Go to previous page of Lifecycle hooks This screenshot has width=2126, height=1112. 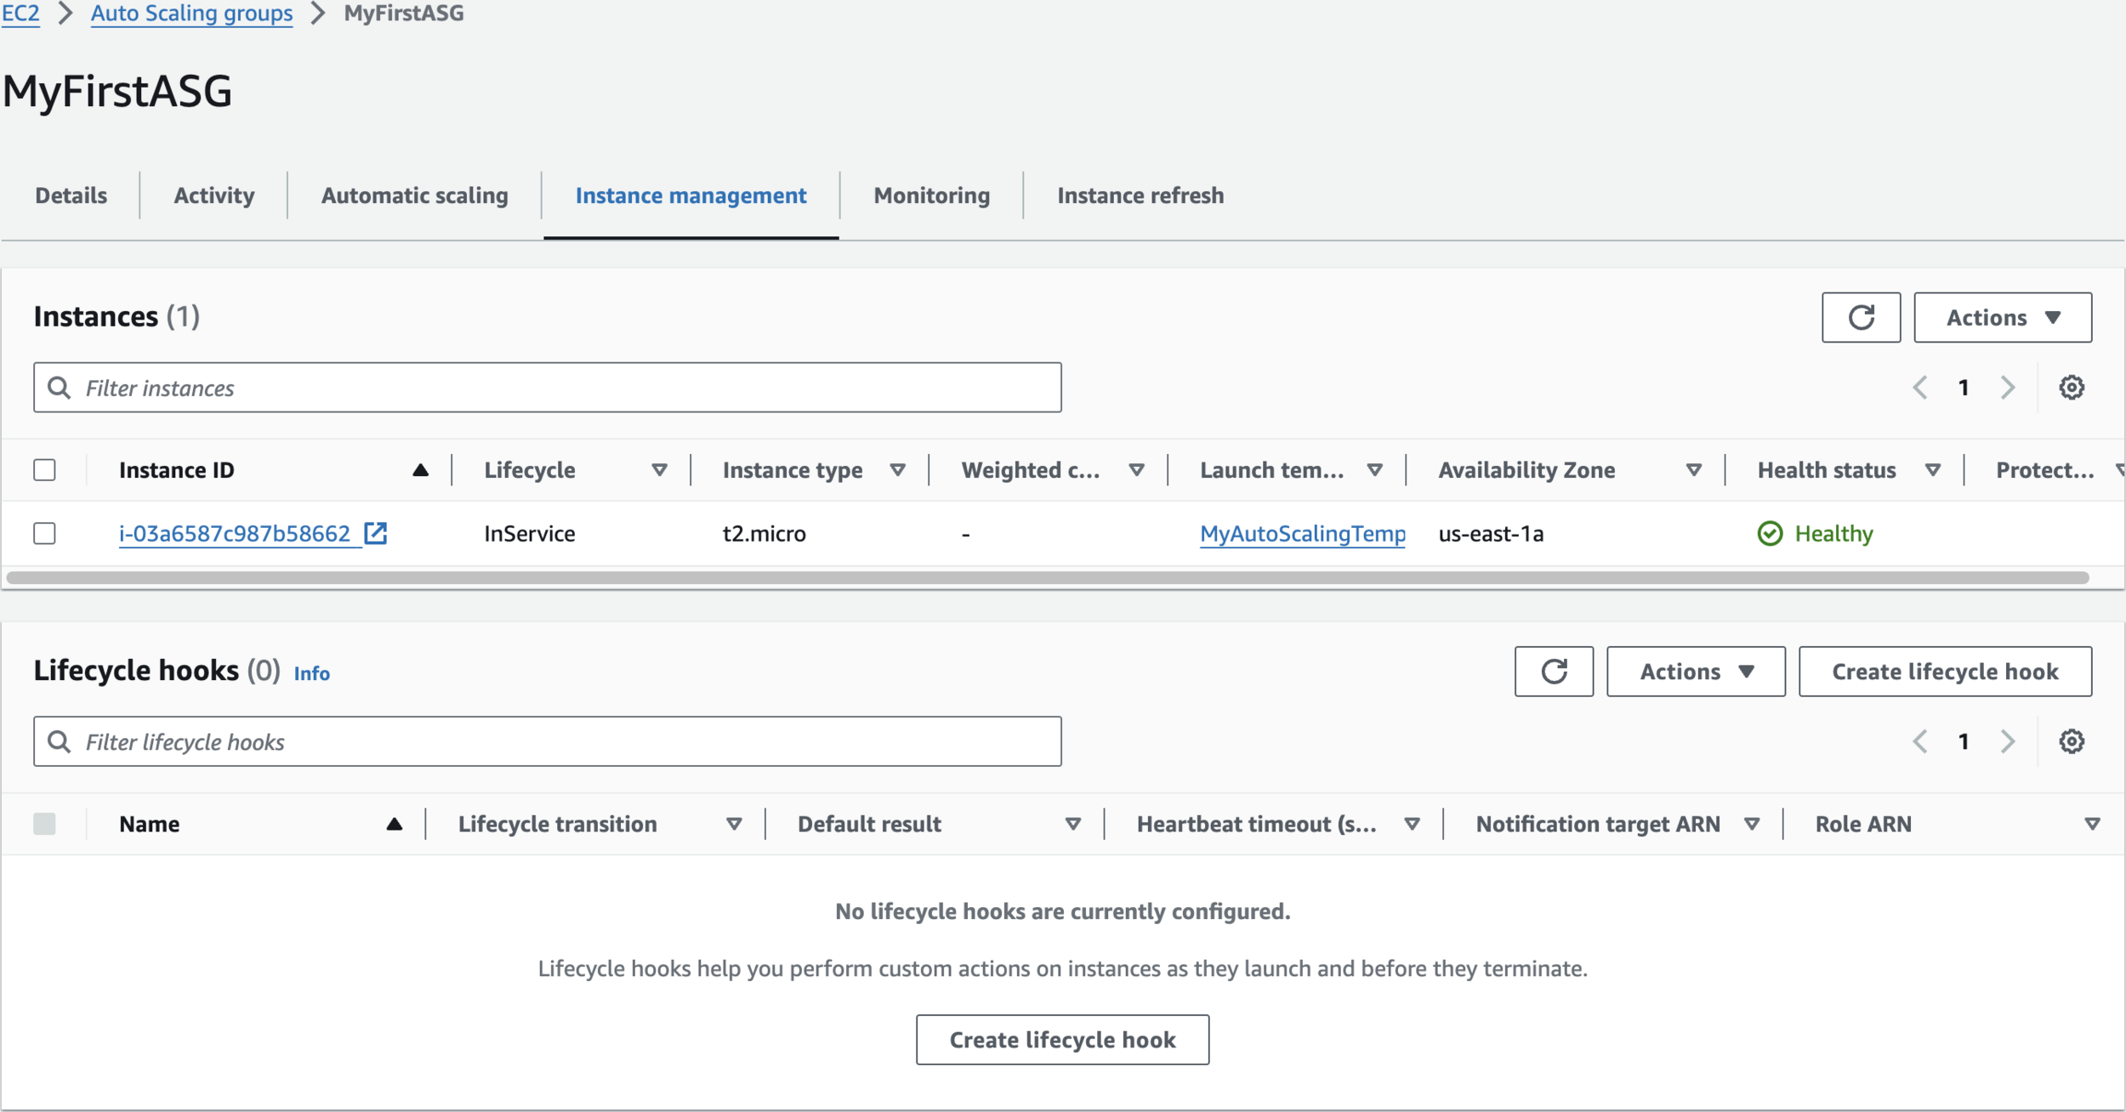(x=1919, y=741)
